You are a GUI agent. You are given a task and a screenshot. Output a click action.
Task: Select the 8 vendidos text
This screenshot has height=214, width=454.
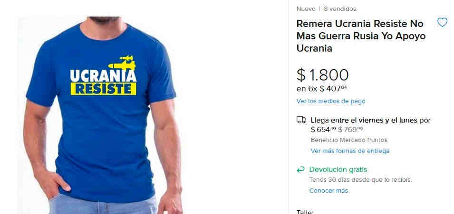(340, 9)
